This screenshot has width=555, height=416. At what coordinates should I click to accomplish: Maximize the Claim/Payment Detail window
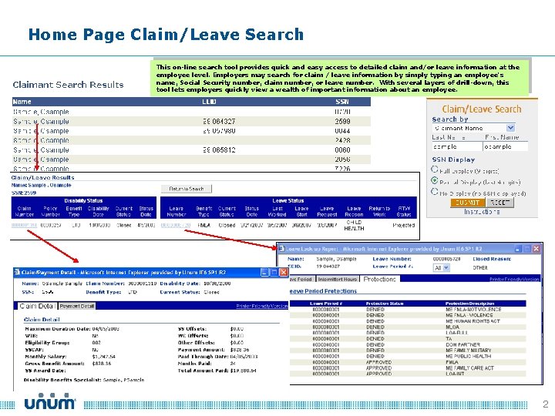[x=274, y=273]
